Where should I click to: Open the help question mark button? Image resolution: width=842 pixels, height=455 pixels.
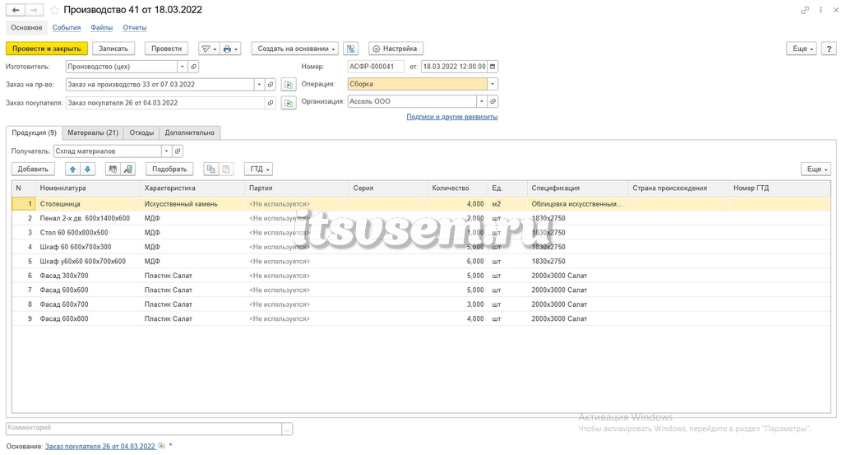[x=829, y=49]
